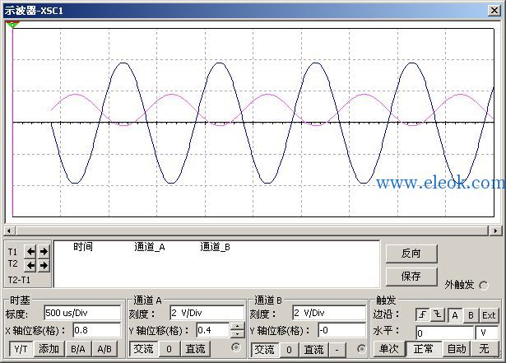Viewport: 506px width, 363px height.
Task: Select A/B display mode
Action: (104, 349)
